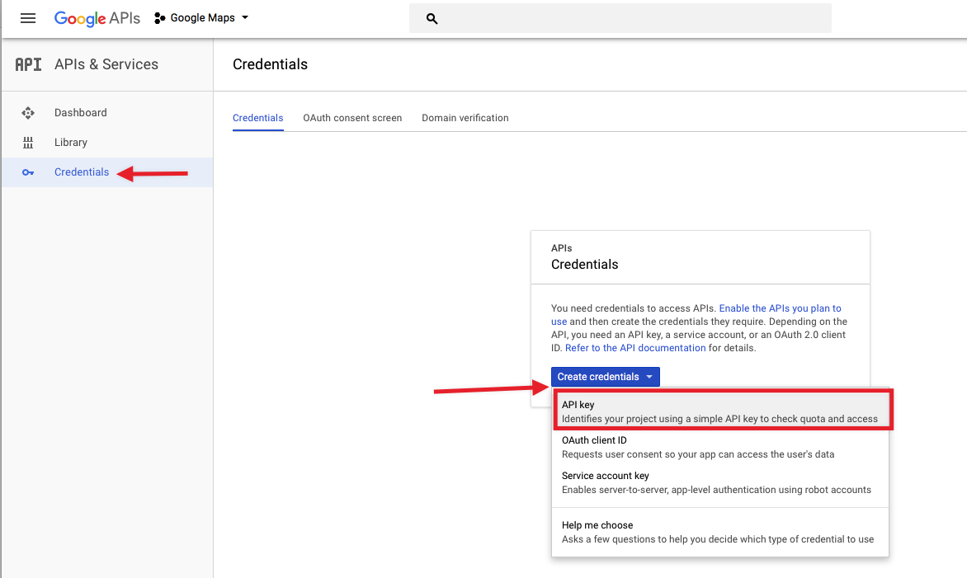This screenshot has height=578, width=967.
Task: Focus the top search input field
Action: 620,18
